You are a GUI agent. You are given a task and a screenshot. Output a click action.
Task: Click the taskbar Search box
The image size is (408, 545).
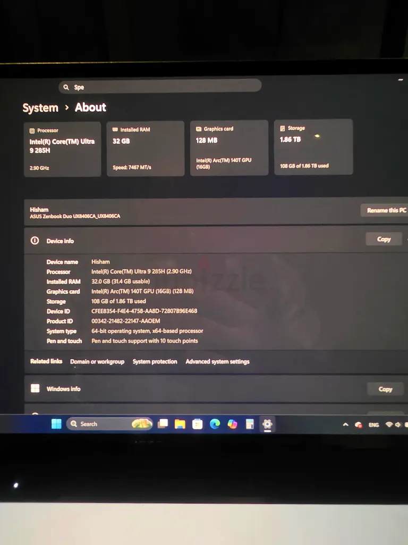click(109, 424)
